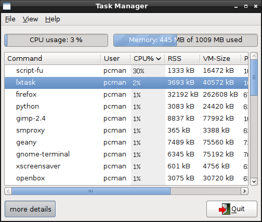
Task: Click the CPU usage progress bar
Action: point(56,40)
